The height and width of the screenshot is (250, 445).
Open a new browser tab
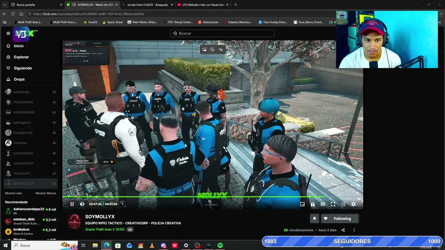[236, 5]
